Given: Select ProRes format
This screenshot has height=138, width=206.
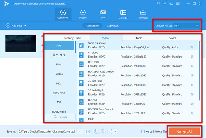Looking at the screenshot, I should pos(59,74).
